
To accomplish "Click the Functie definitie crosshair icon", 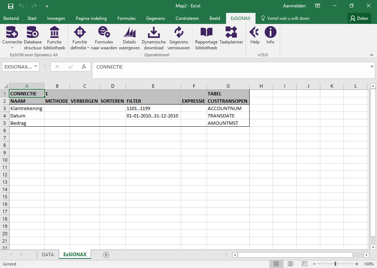I will click(80, 32).
